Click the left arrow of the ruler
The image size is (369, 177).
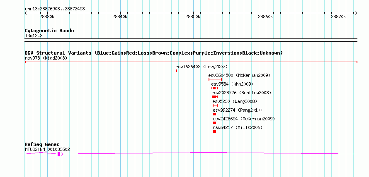26,13
